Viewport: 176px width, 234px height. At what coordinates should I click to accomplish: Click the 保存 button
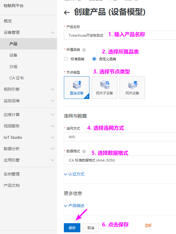tap(72, 228)
